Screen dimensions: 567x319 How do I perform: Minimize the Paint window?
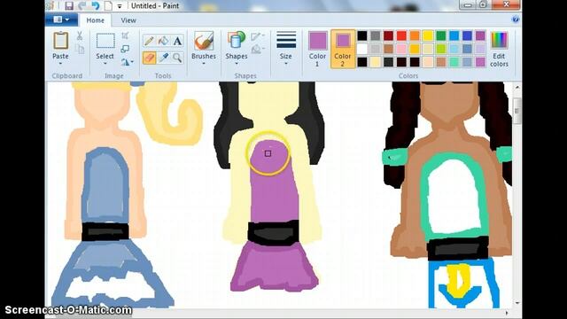[468, 4]
